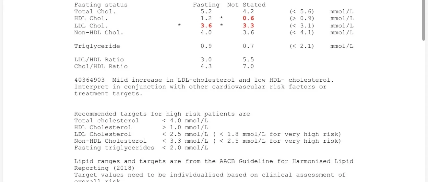Viewport: 428px width, 182px height.
Task: Click the Non-HDL Cholesterol target label
Action: pyautogui.click(x=110, y=141)
